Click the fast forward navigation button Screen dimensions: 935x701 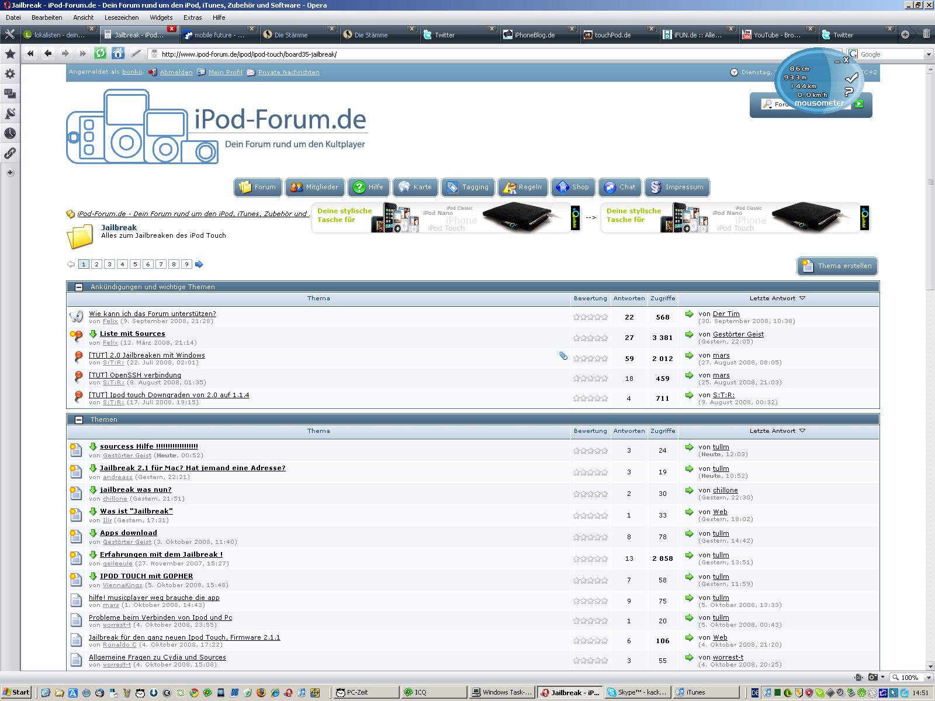(x=83, y=54)
